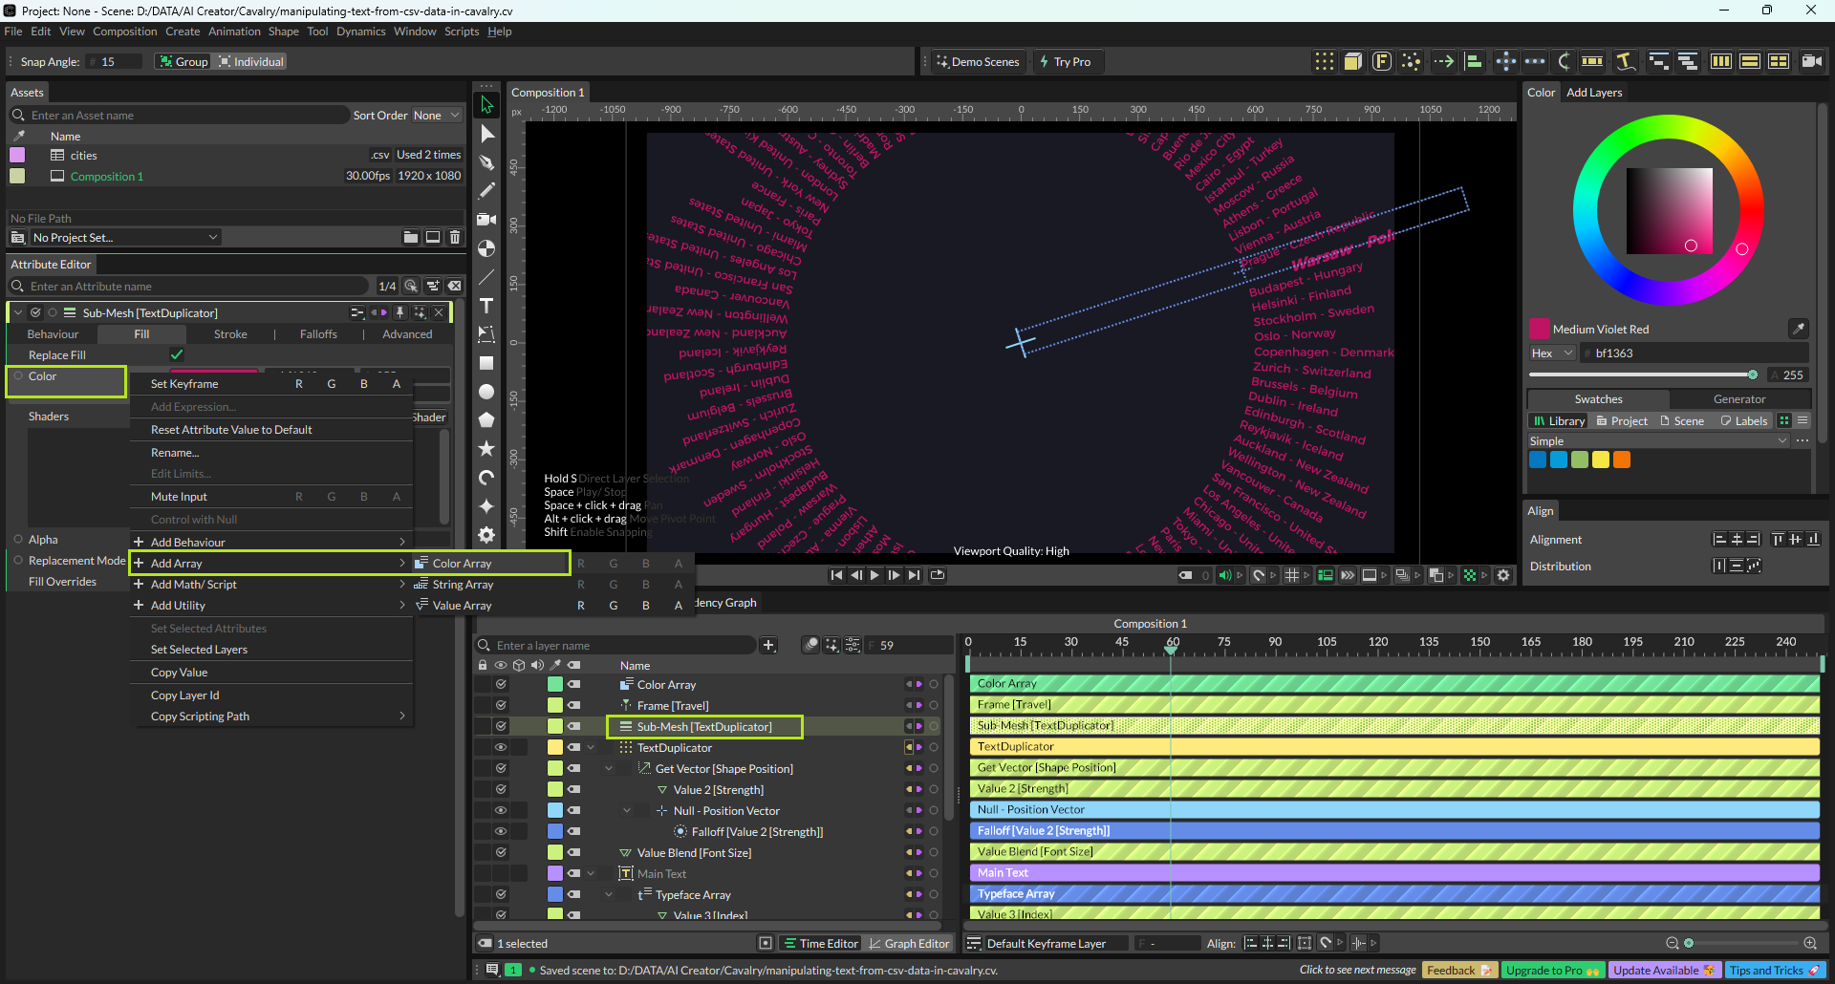Select the Text tool in toolbox
1835x984 pixels.
[486, 306]
